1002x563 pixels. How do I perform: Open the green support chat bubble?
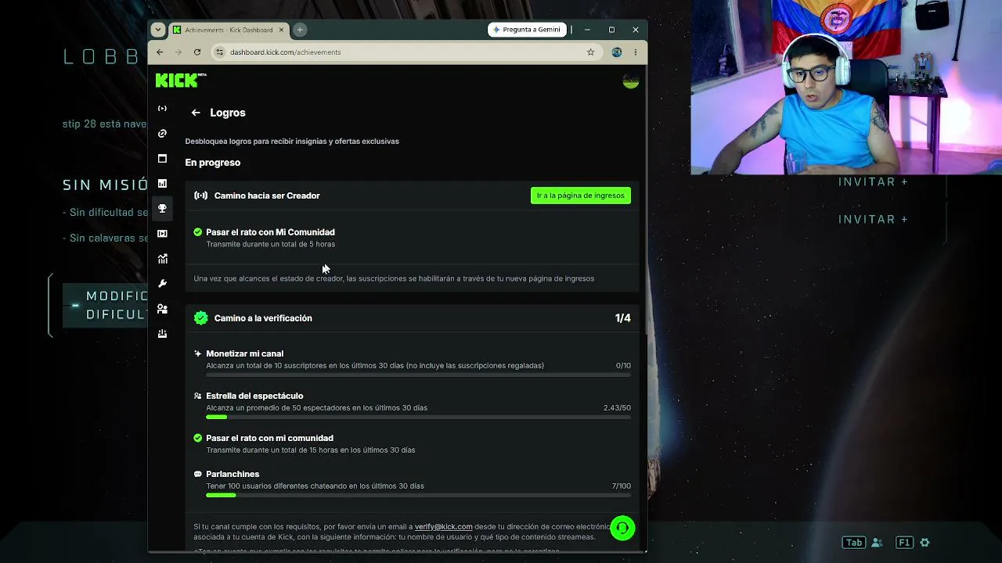(x=622, y=528)
